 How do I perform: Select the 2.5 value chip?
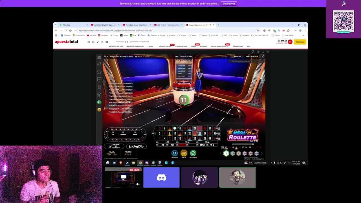pyautogui.click(x=233, y=153)
